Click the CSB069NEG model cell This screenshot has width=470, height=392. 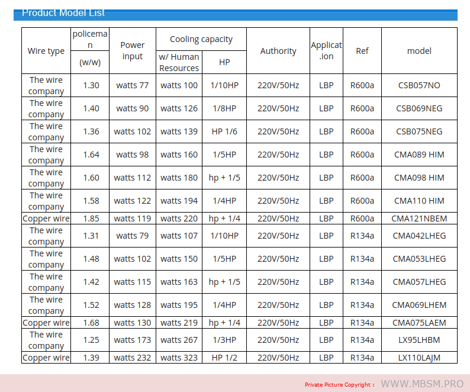[419, 108]
